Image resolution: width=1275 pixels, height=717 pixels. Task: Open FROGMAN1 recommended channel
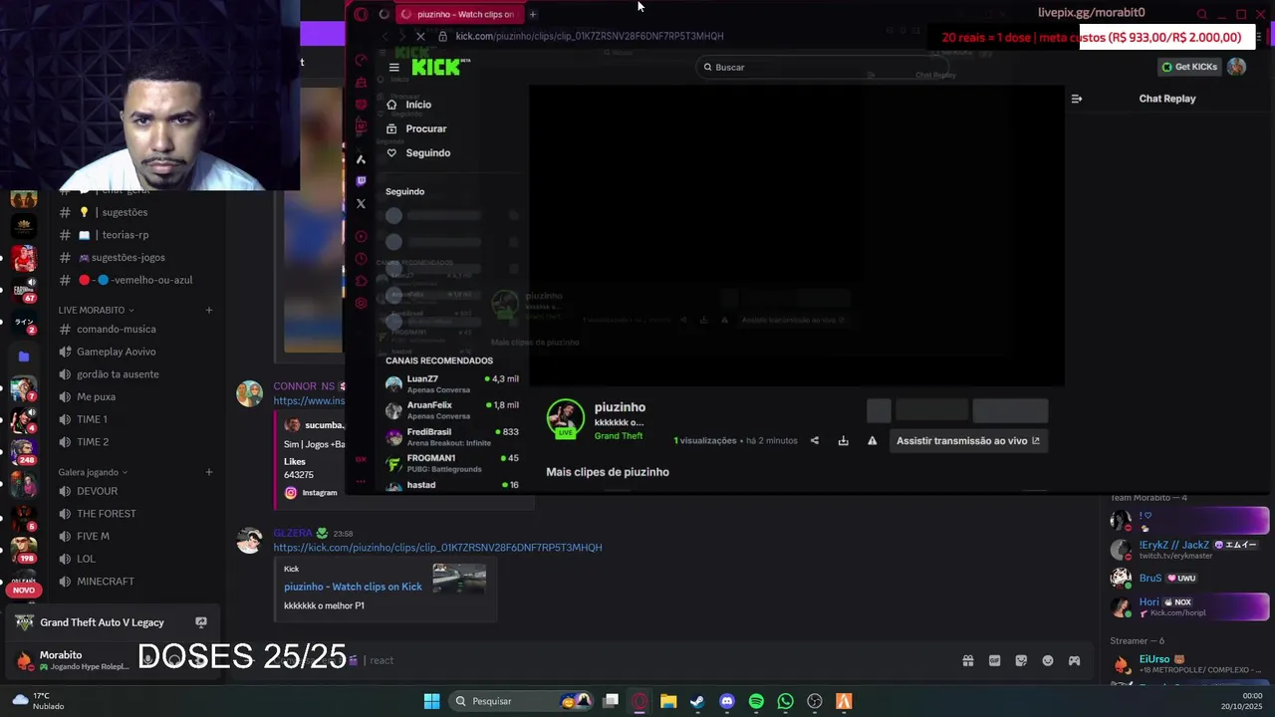[x=452, y=463]
